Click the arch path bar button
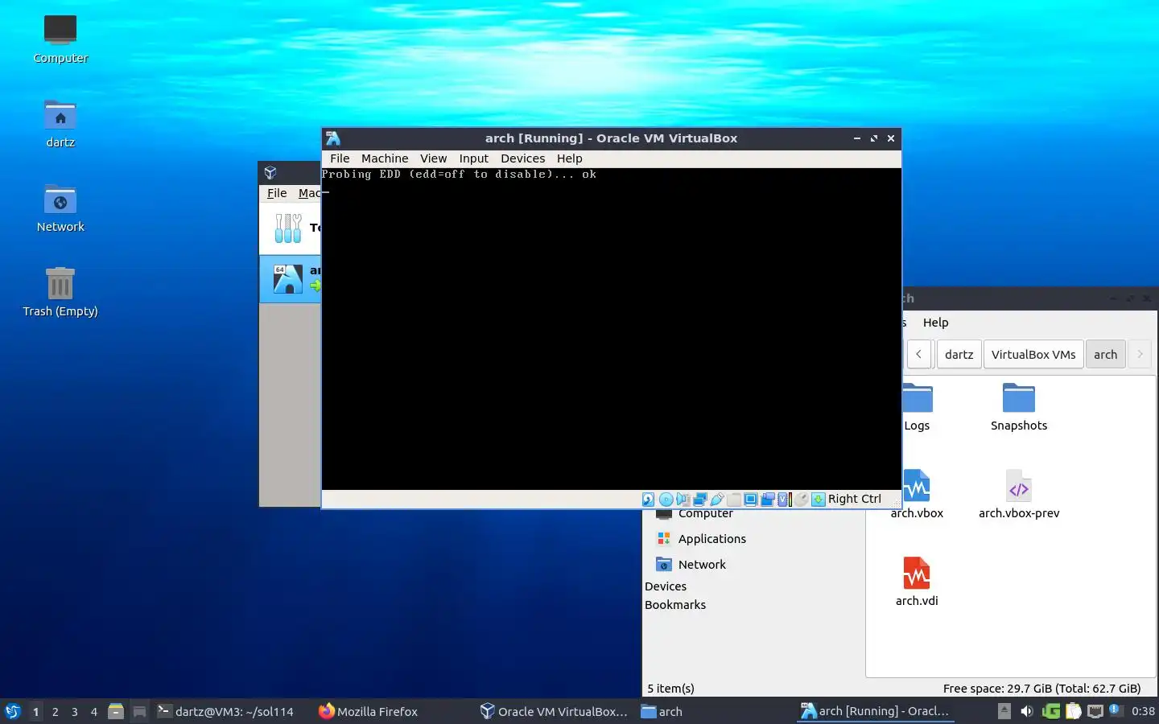1159x724 pixels. pyautogui.click(x=1105, y=354)
